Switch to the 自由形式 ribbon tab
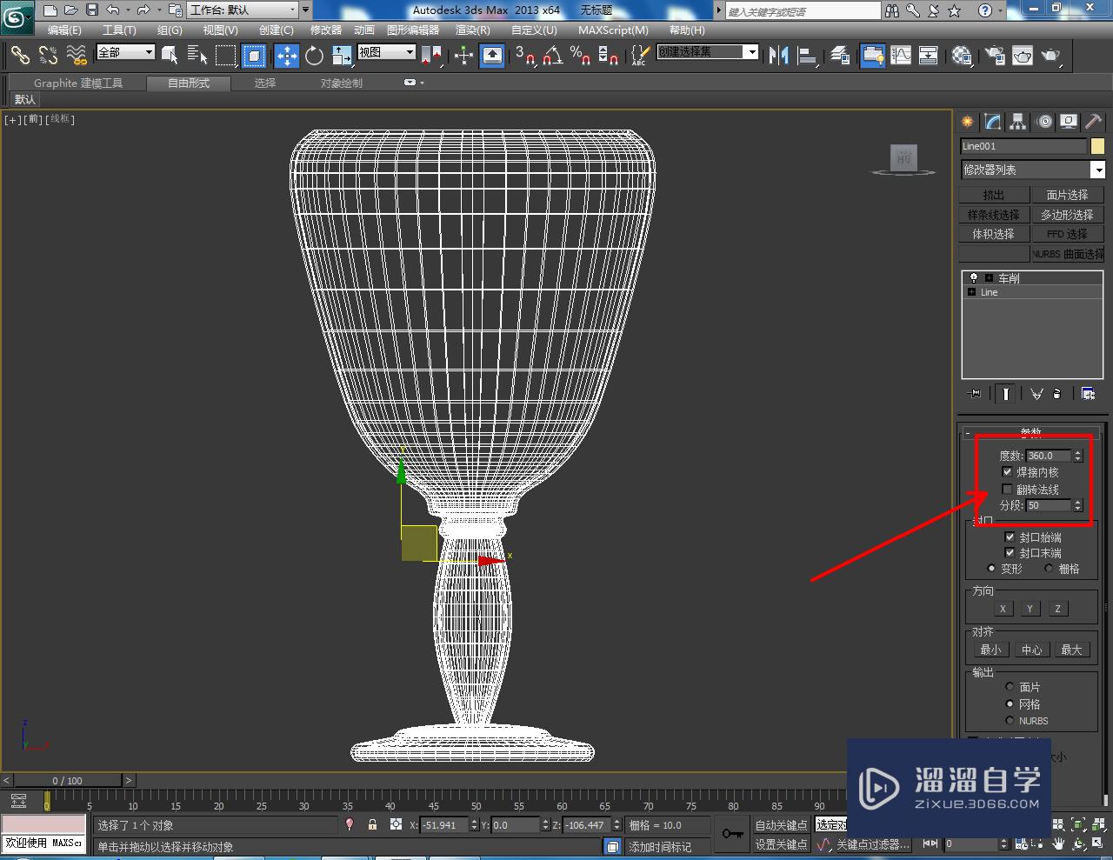1113x860 pixels. point(189,83)
